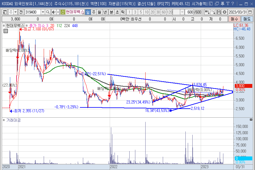Click the -0.78°(-3.29%) trendline annotation
The width and height of the screenshot is (255, 170).
coord(66,107)
